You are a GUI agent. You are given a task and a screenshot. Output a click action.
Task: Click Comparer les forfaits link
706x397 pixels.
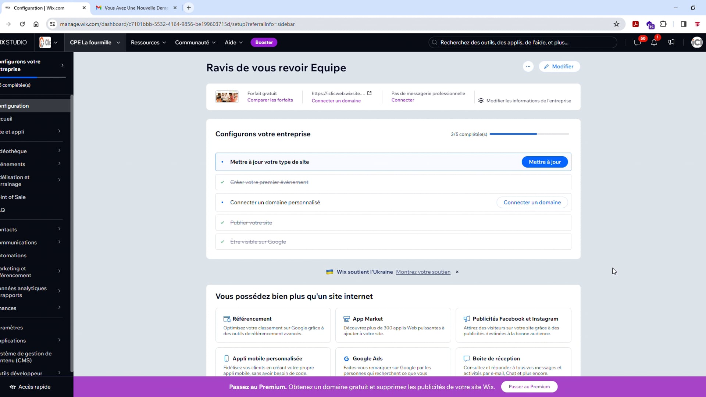[270, 100]
